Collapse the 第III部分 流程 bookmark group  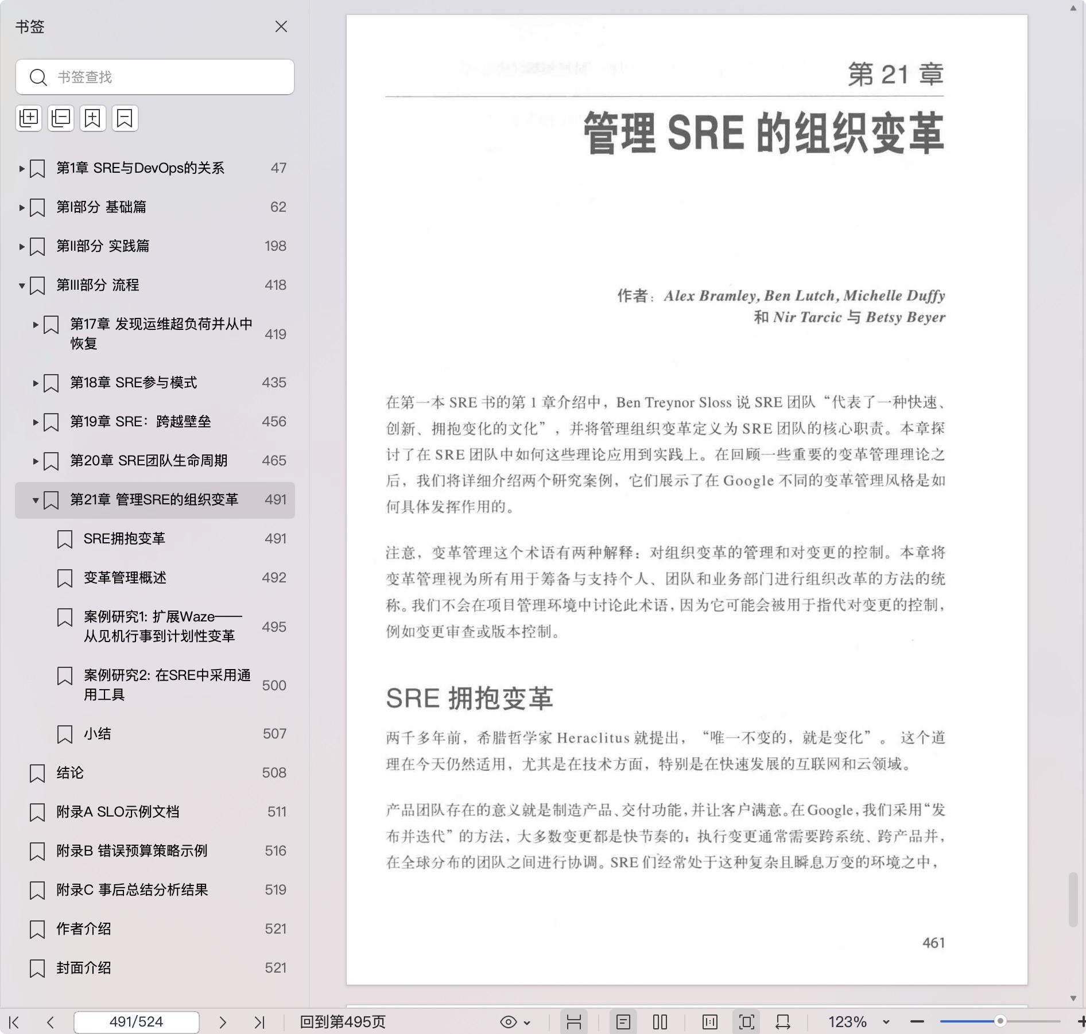tap(22, 285)
